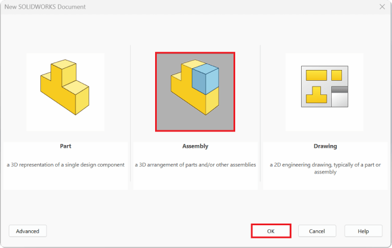Click the 'New SOLIDWORKS Document' title text
The width and height of the screenshot is (392, 248).
pos(45,7)
